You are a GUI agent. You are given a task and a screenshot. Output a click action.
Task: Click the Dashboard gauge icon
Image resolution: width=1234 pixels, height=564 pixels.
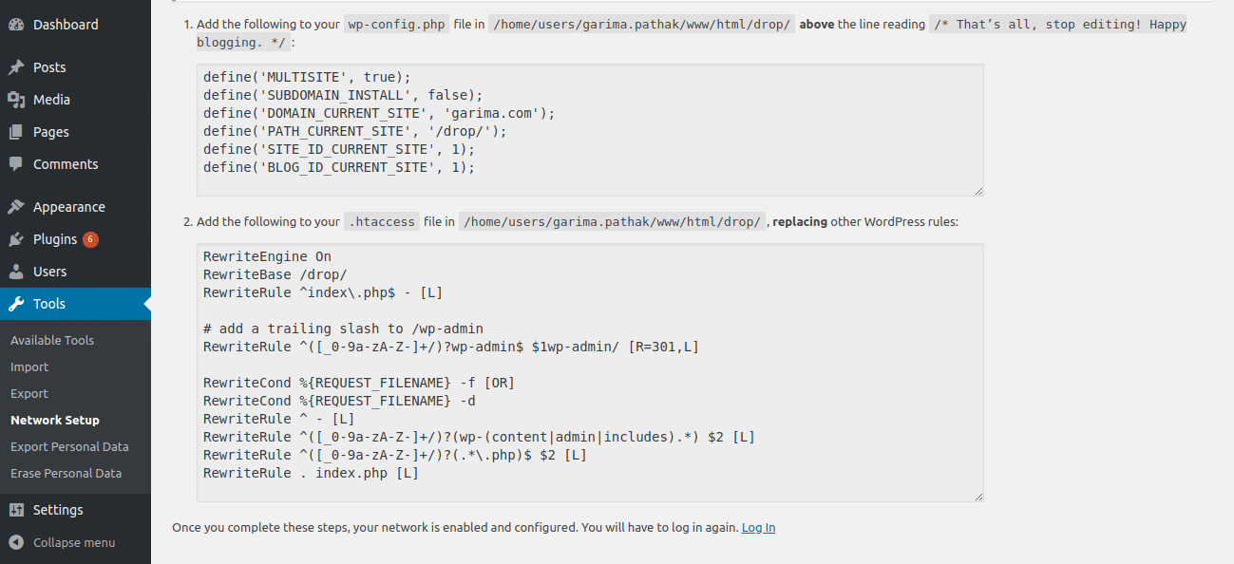pyautogui.click(x=16, y=24)
